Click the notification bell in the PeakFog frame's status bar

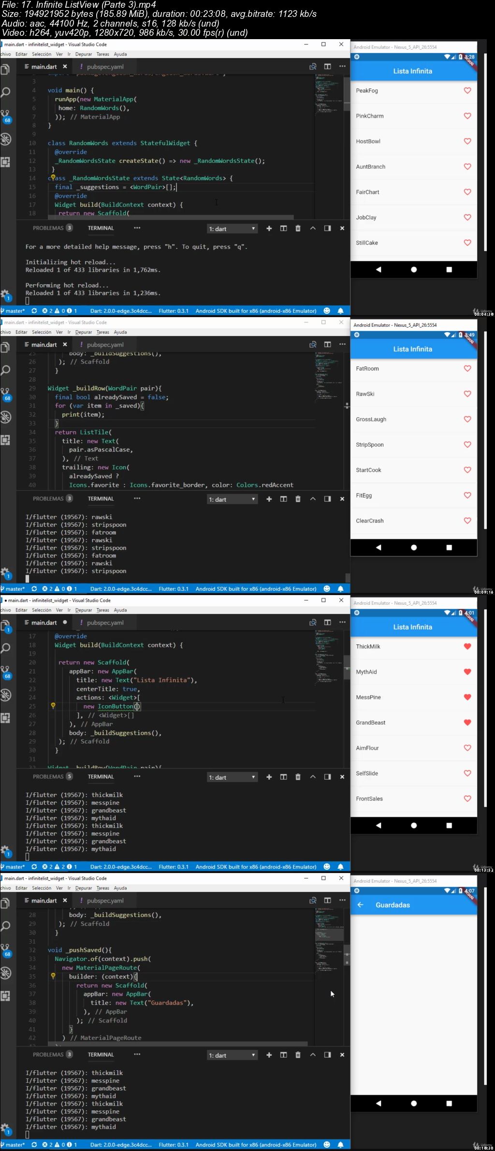340,311
